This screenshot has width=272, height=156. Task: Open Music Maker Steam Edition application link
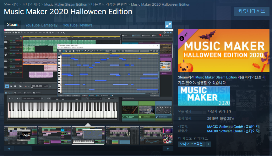click(x=216, y=77)
